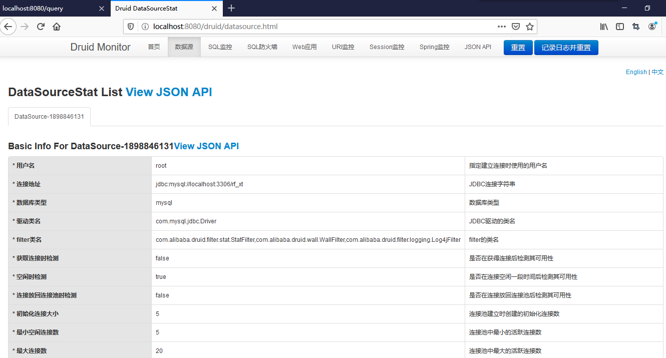
Task: Open the URI监控 navigation item
Action: [x=343, y=47]
